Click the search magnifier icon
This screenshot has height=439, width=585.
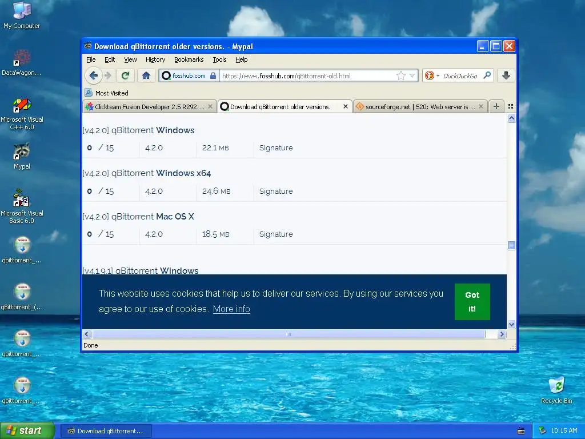[x=487, y=75]
